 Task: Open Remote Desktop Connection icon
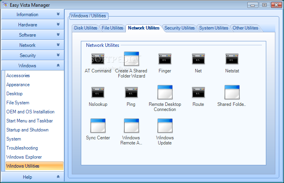pyautogui.click(x=165, y=92)
